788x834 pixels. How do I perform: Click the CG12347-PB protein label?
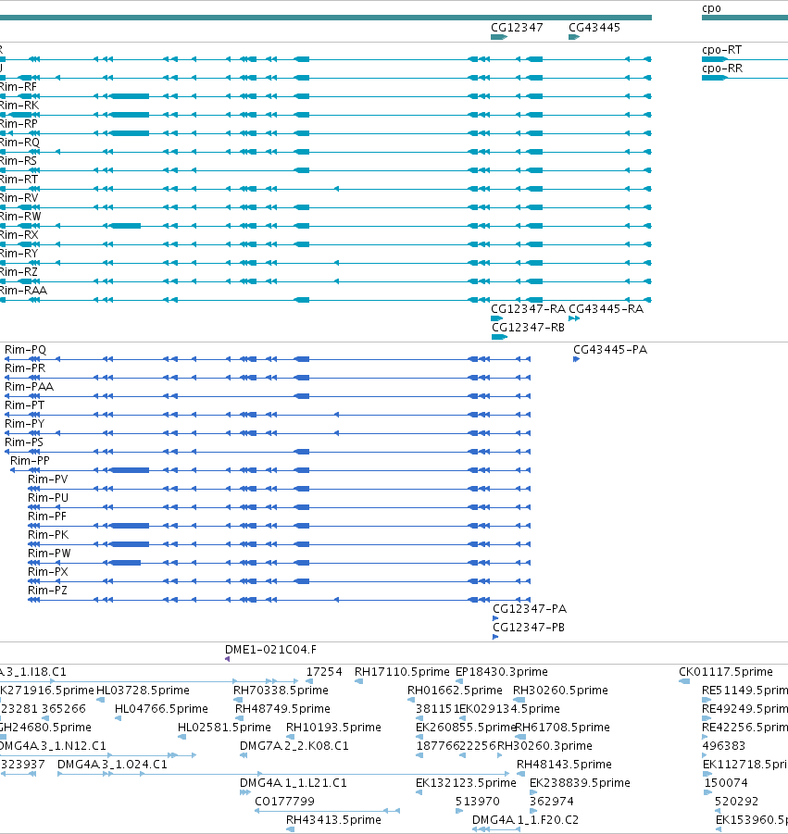[x=529, y=628]
